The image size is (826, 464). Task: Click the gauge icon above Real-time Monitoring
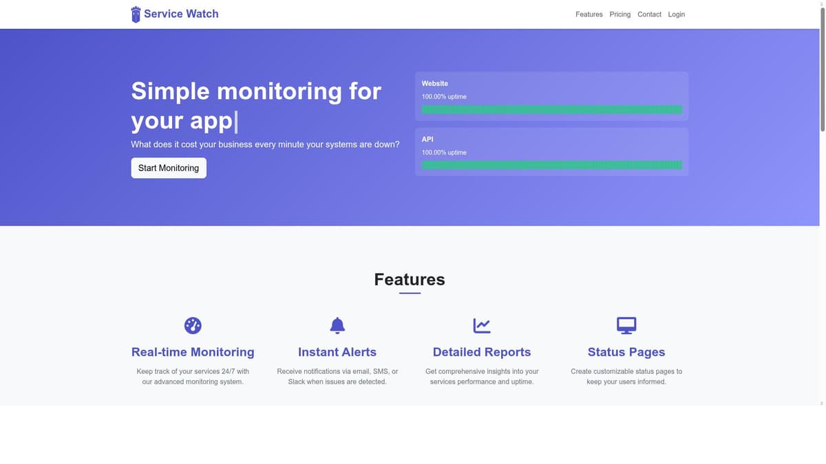point(193,325)
